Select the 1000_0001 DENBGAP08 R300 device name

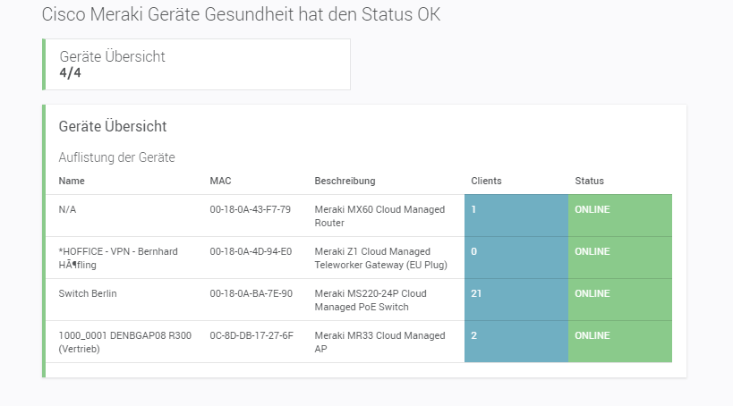click(x=124, y=342)
